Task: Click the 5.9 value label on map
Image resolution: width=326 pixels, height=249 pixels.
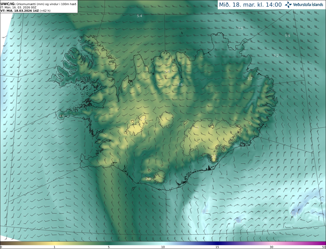Action: pos(288,36)
